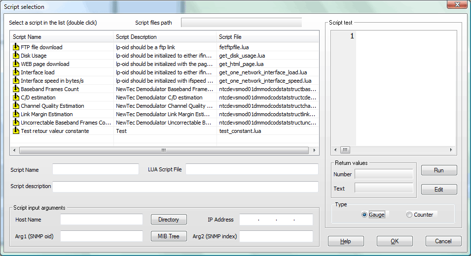Close the Script selection dialog
This screenshot has width=471, height=256.
(x=457, y=4)
